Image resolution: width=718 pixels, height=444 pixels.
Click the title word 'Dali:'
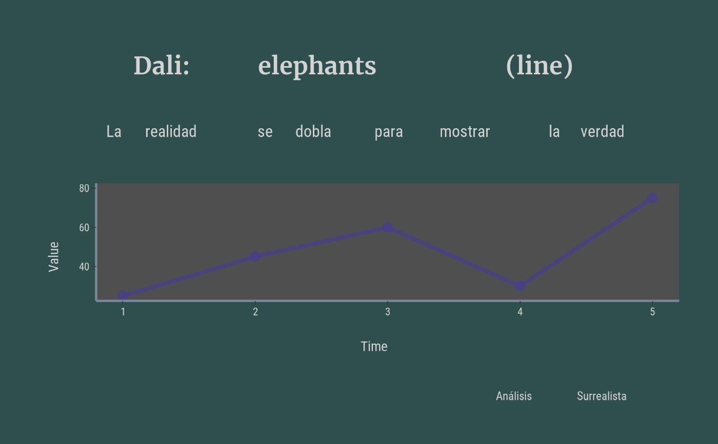162,66
